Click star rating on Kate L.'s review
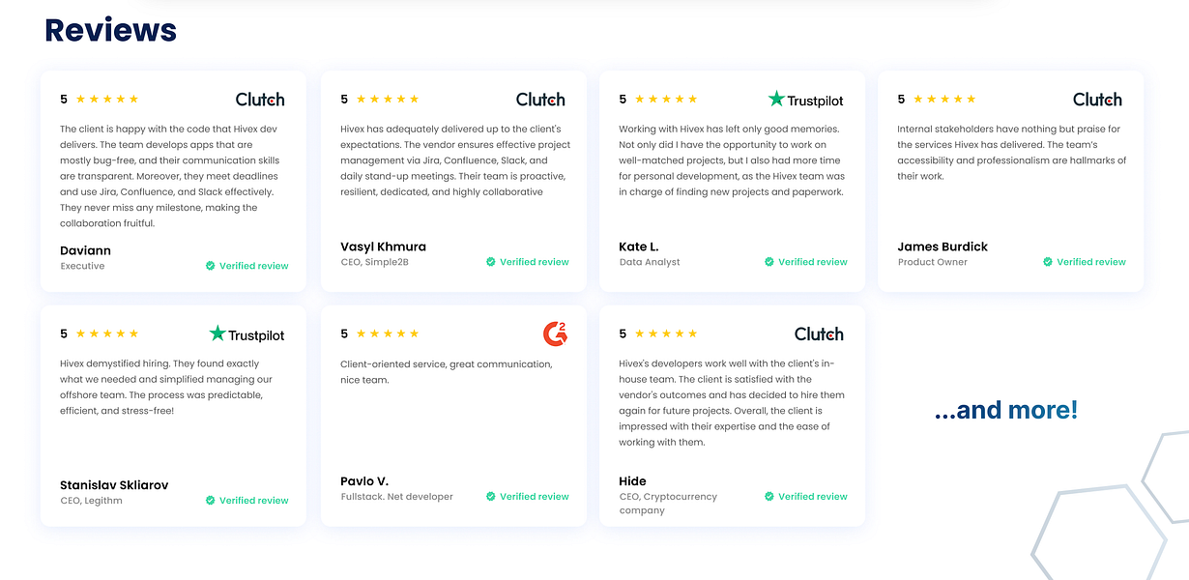 (x=665, y=99)
